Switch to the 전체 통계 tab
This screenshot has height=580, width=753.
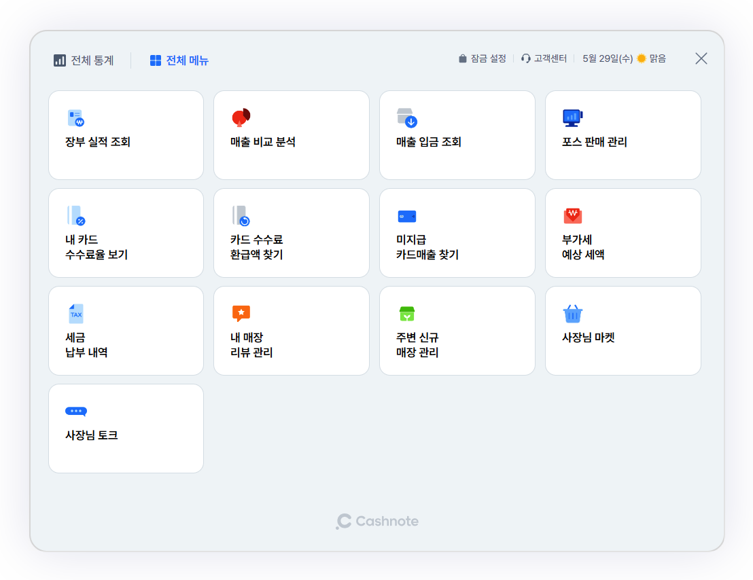[x=84, y=60]
